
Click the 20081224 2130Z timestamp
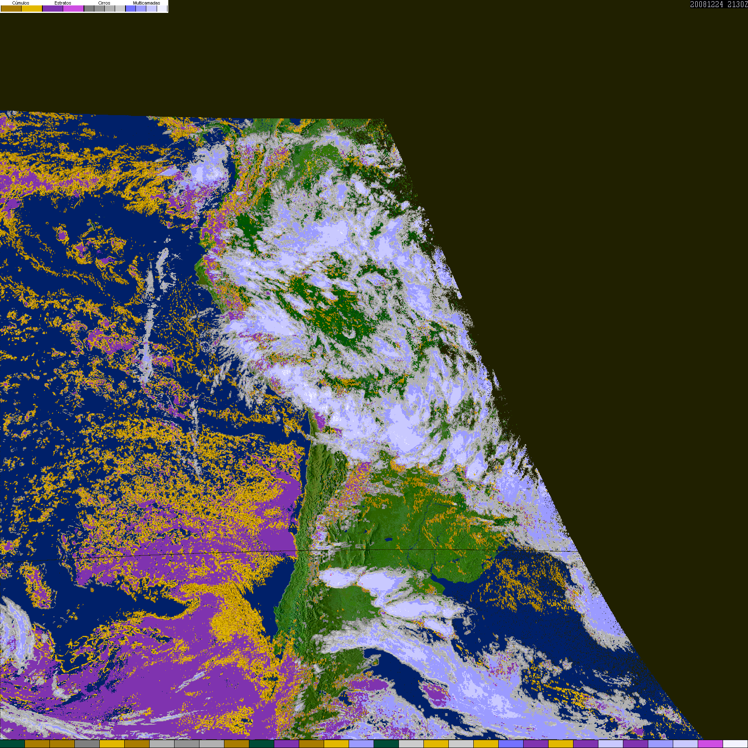click(718, 4)
